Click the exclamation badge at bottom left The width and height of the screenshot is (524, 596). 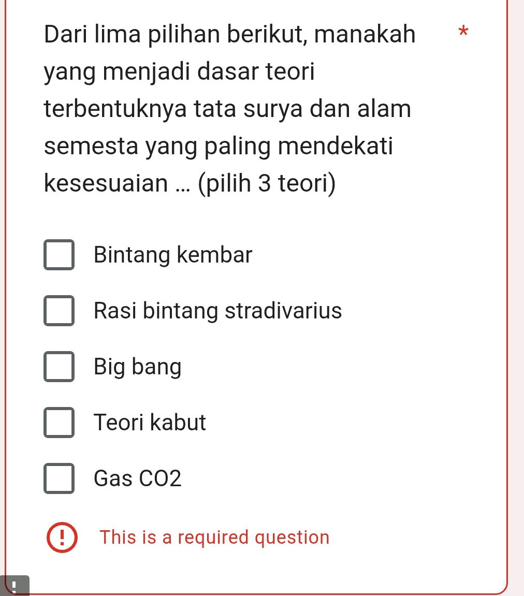coord(14,586)
